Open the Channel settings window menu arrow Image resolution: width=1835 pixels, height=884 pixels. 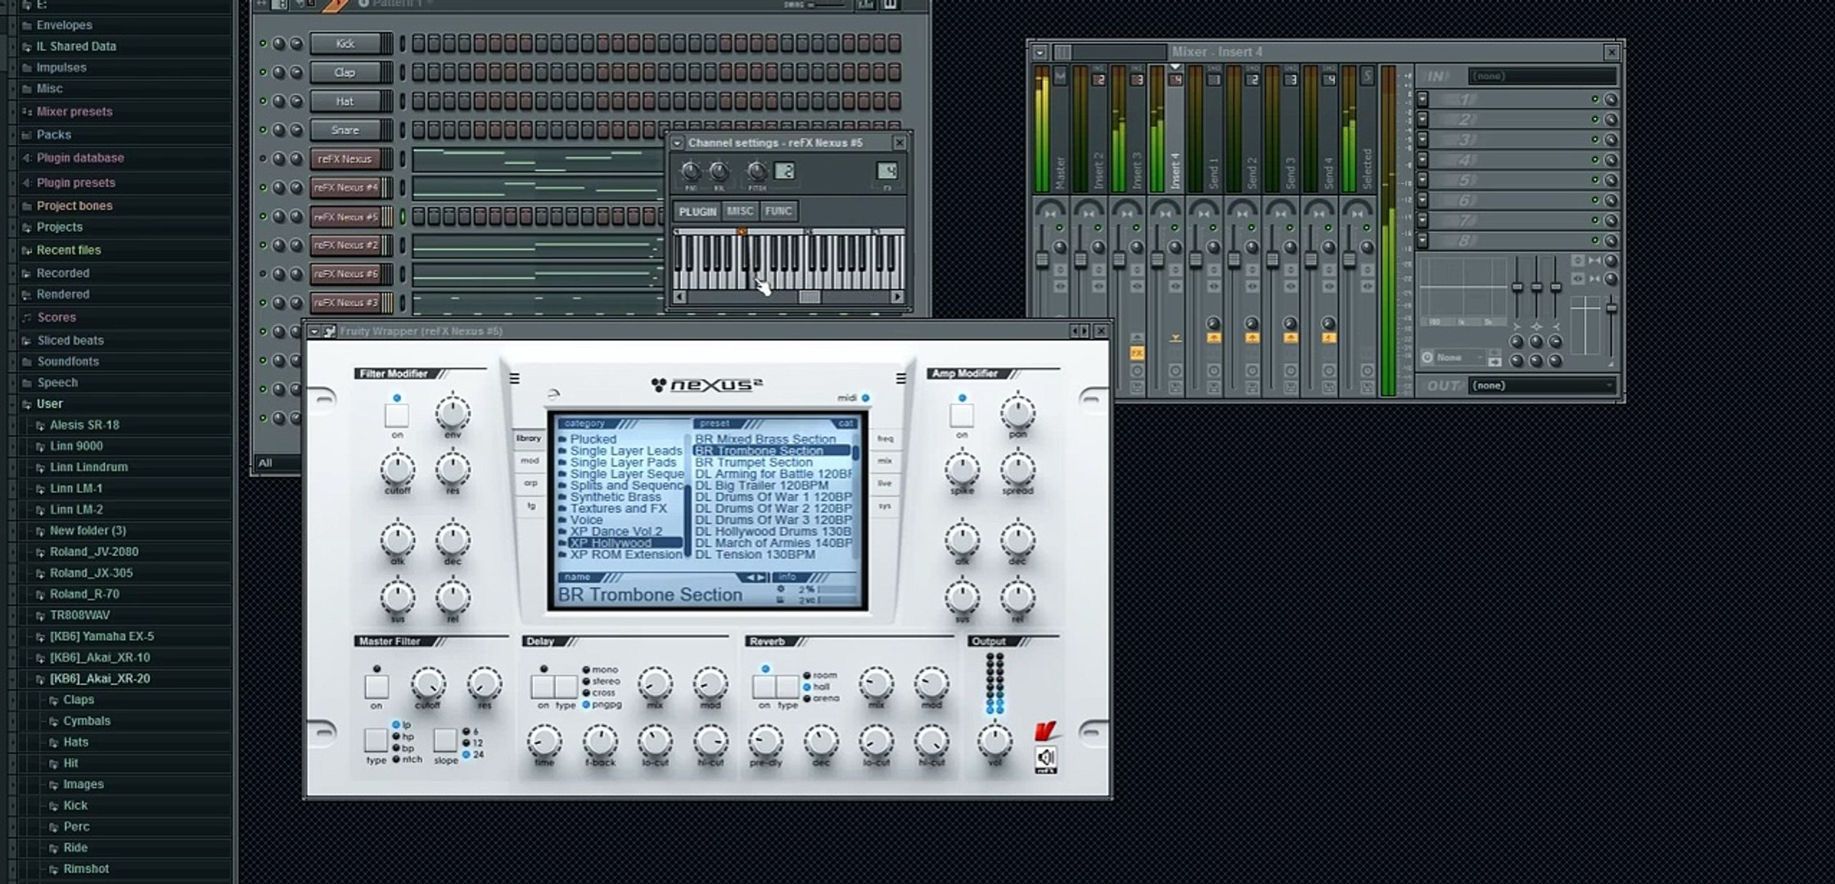click(x=677, y=143)
